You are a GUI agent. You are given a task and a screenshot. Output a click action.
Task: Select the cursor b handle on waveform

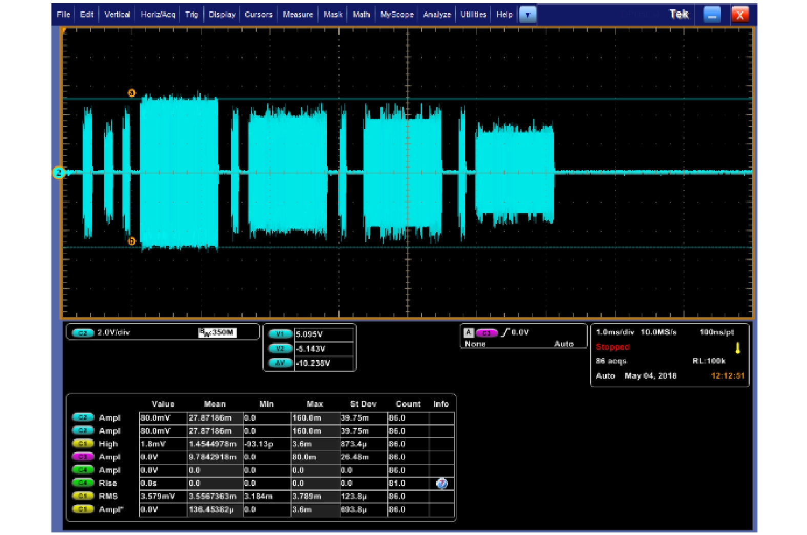[132, 241]
